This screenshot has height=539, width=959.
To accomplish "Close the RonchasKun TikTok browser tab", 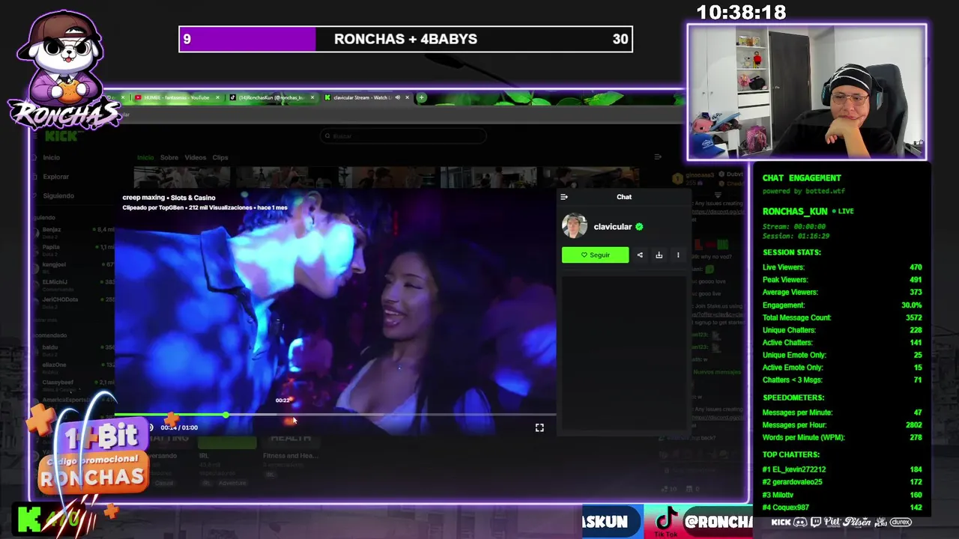I will pyautogui.click(x=312, y=97).
